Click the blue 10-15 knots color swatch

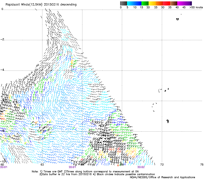click(x=138, y=3)
